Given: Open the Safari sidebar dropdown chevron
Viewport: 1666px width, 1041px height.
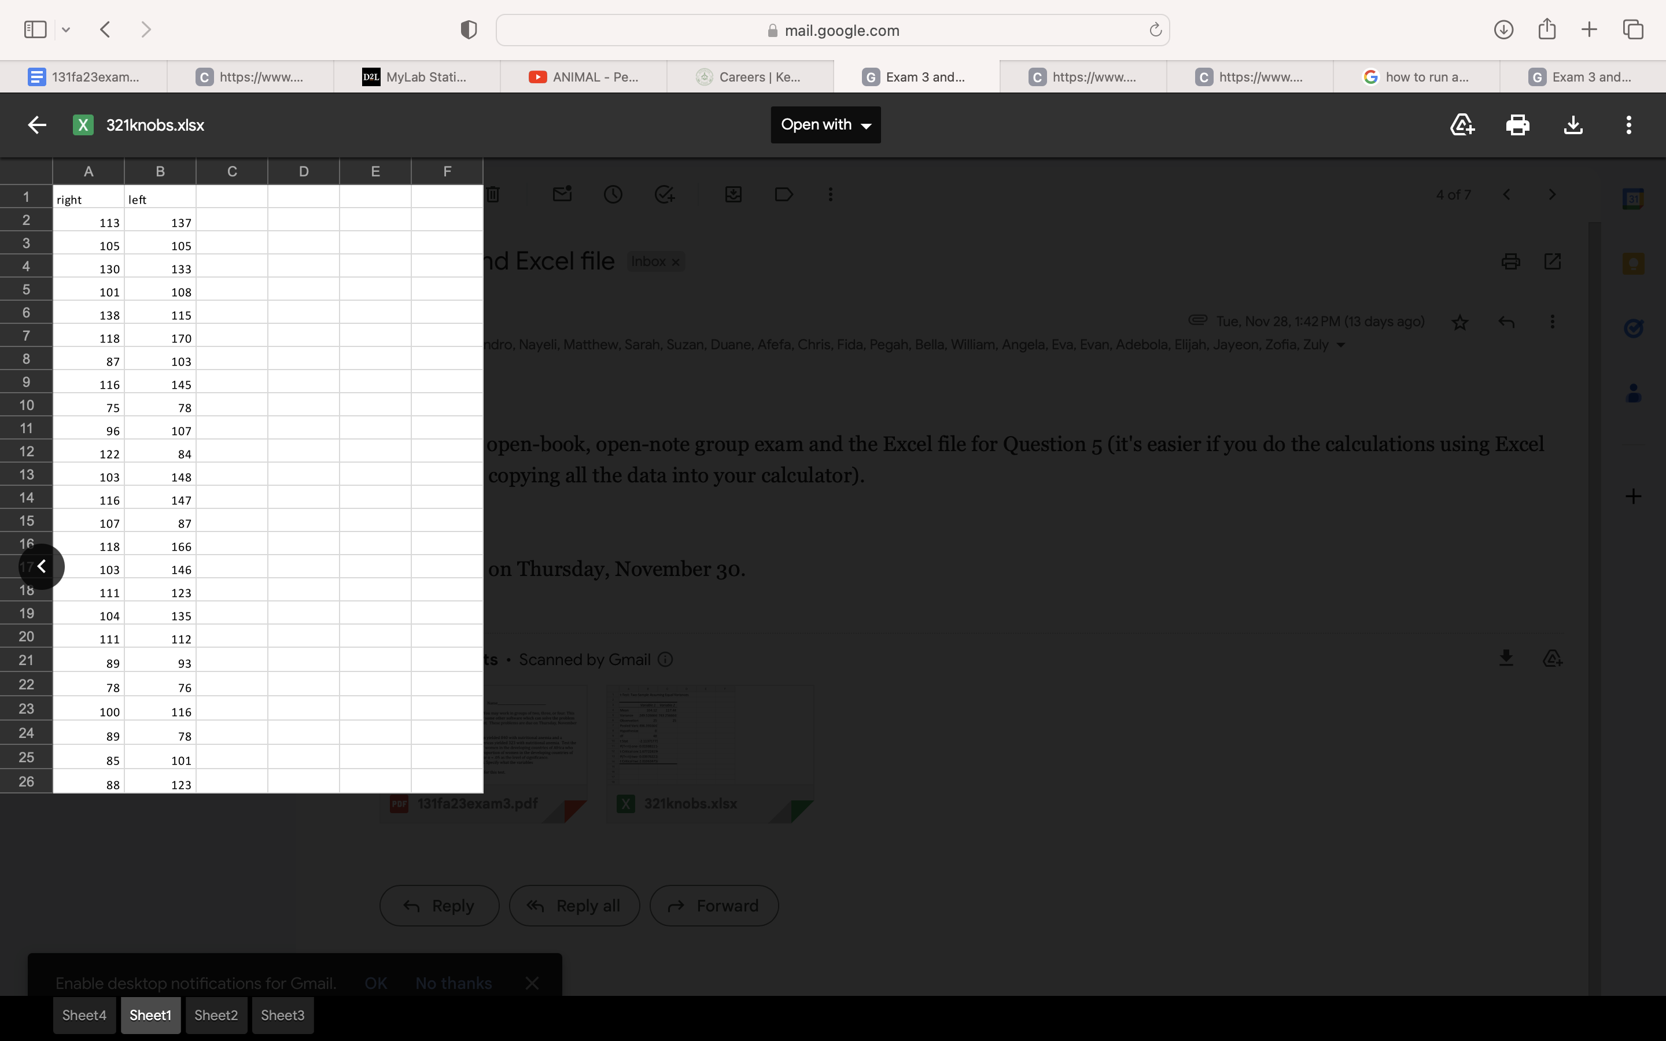Looking at the screenshot, I should (66, 29).
